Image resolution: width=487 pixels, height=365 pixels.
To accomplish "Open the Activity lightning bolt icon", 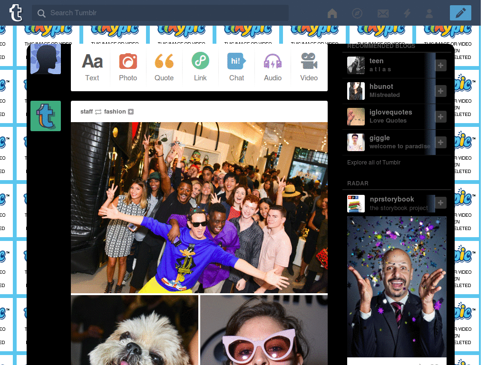I will coord(407,13).
